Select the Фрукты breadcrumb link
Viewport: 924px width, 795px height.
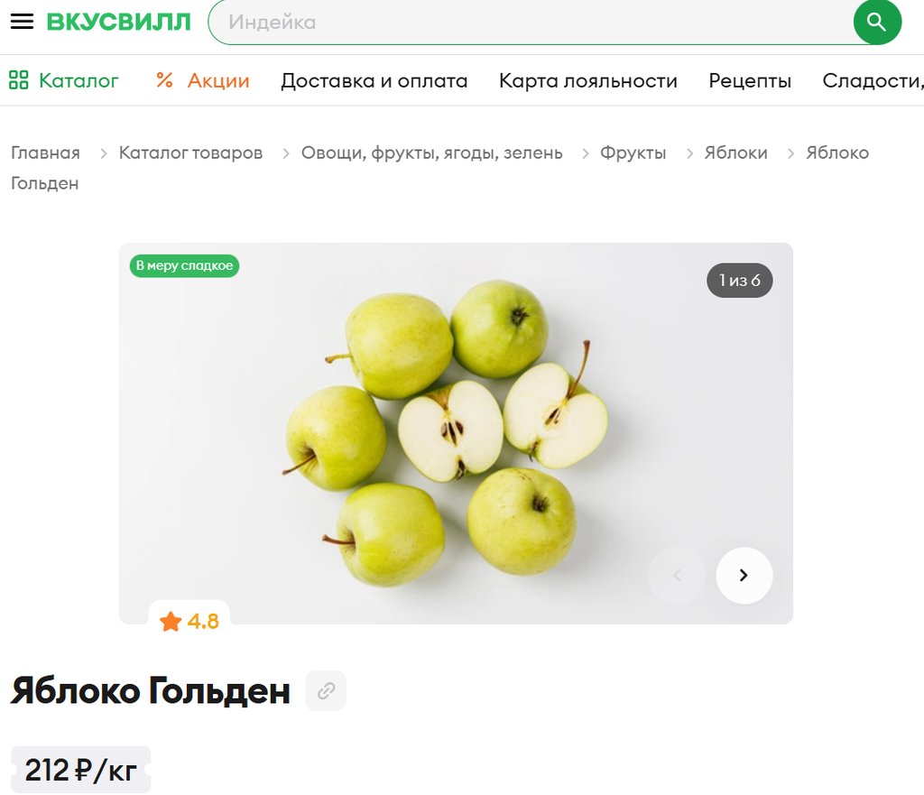pos(633,153)
